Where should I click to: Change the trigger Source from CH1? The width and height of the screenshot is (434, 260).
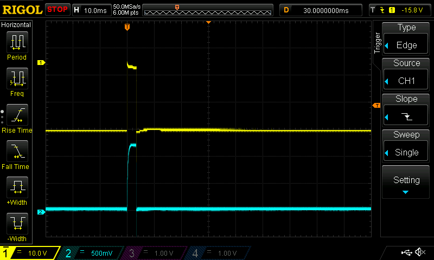tap(407, 75)
